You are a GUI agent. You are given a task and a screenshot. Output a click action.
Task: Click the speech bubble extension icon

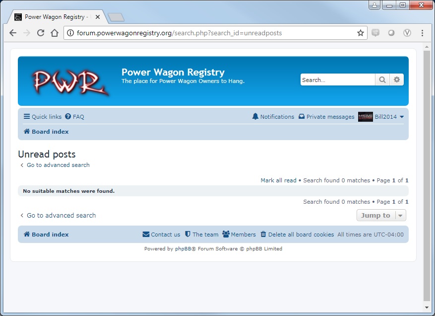click(375, 33)
